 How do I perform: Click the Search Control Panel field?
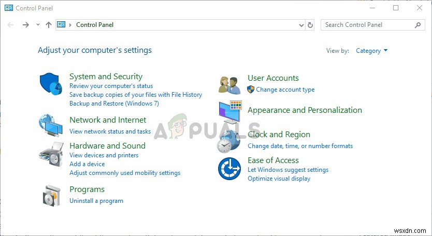[368, 25]
